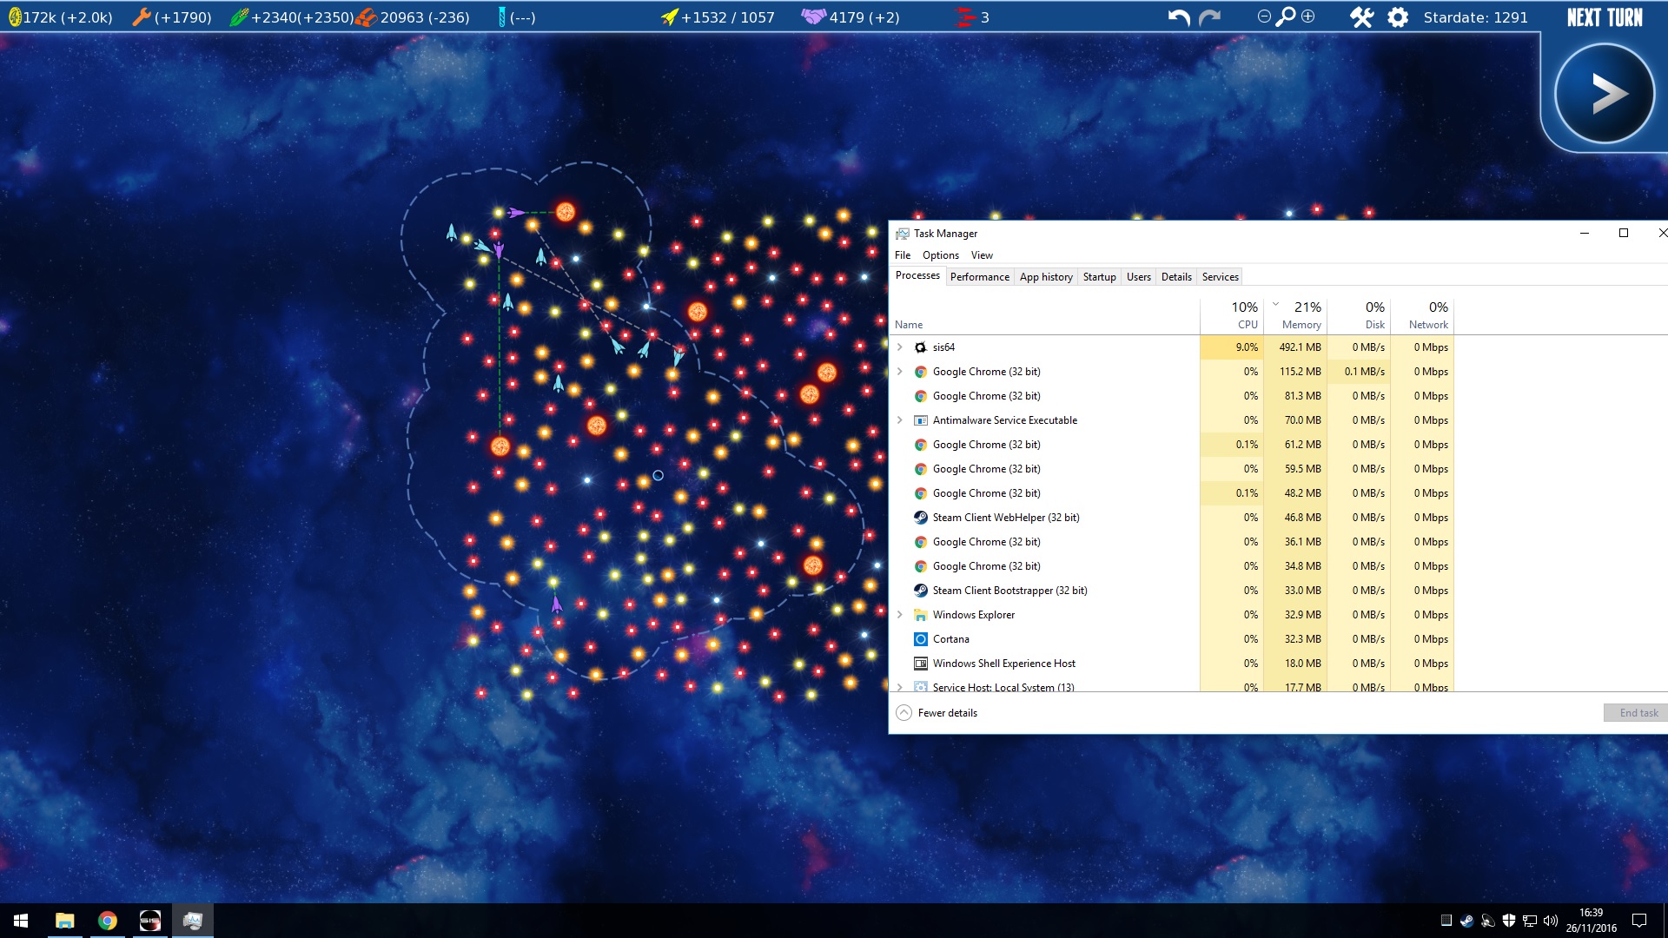Switch to the Users tab
Screen dimensions: 1668x938
tap(1138, 277)
